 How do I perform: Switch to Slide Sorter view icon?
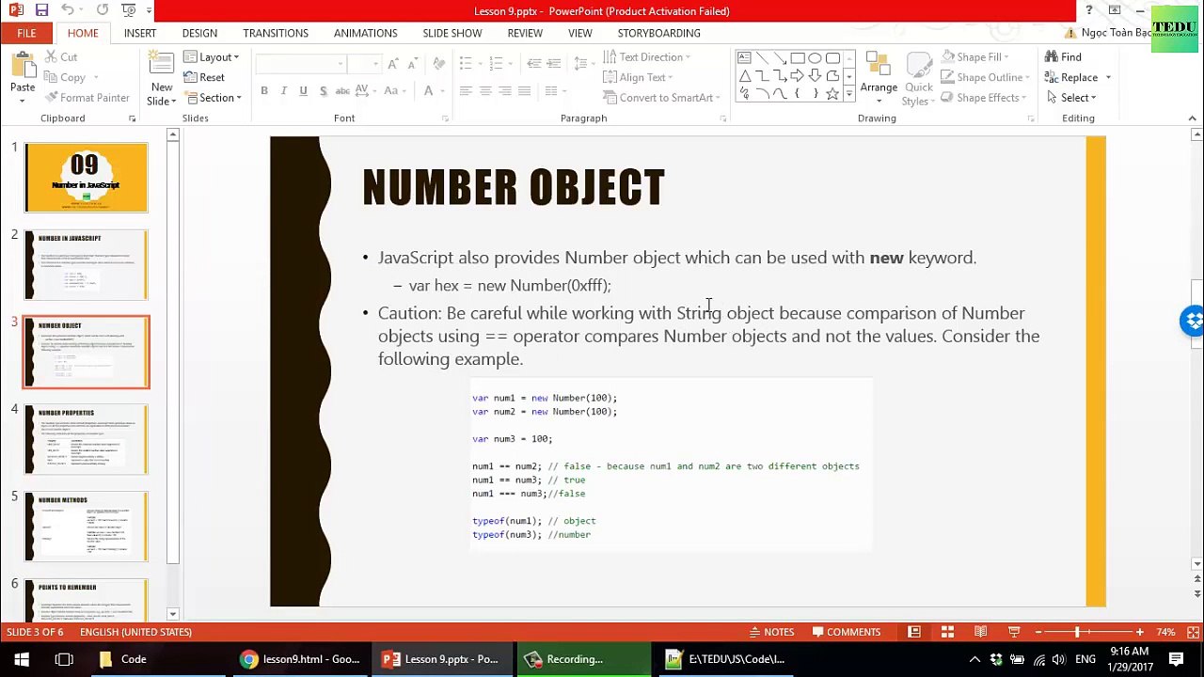pos(947,632)
